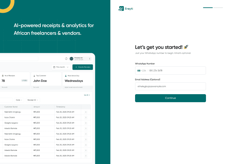Screen dimensions: 231x164
Task: Expand the This month dropdown
Action: 61,67
